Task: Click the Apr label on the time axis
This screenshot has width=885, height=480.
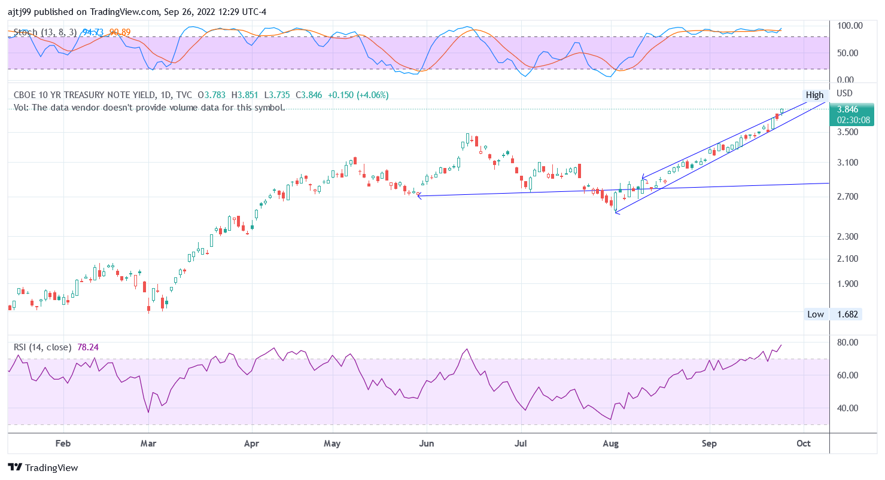Action: [x=252, y=444]
